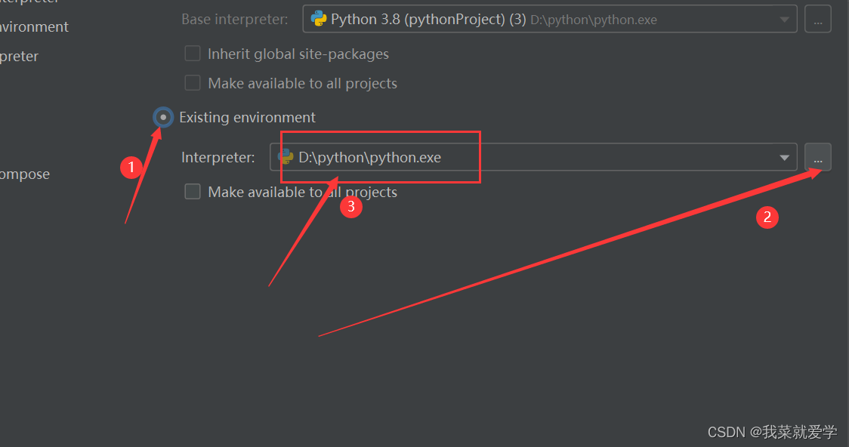
Task: Click the Python logo in Base interpreter field
Action: pos(319,19)
